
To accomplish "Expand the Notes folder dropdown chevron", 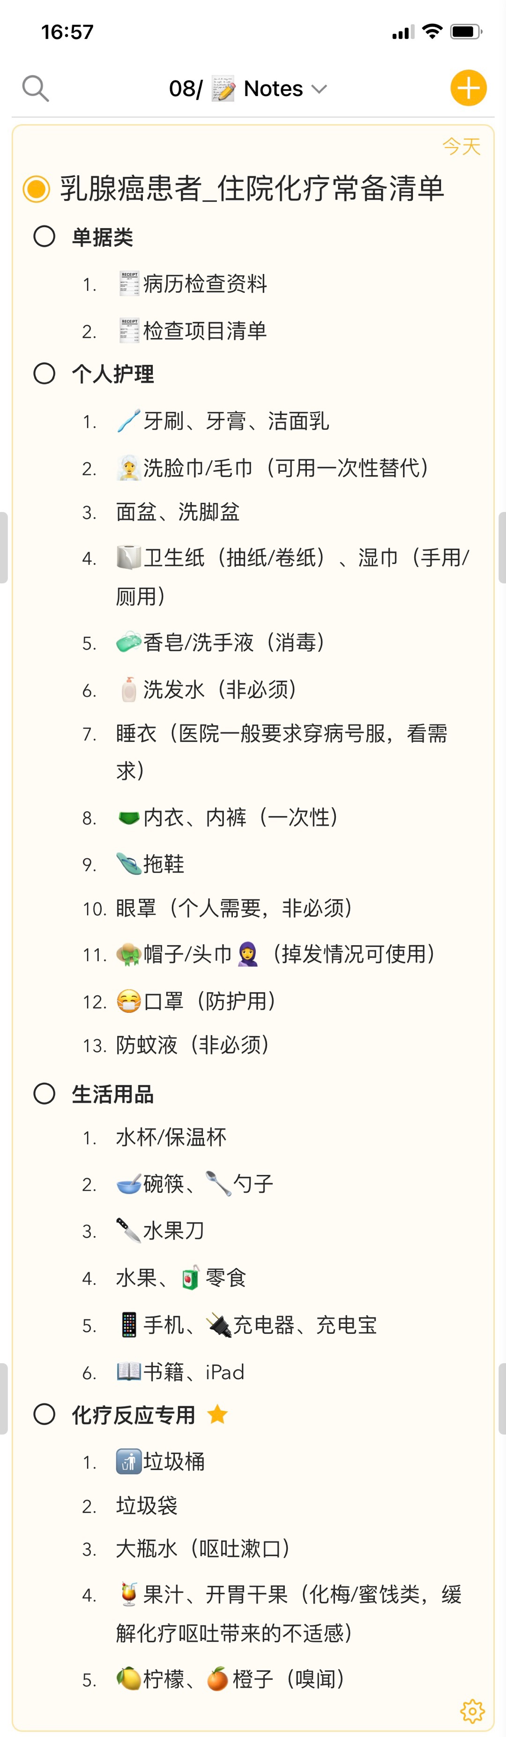I will (x=319, y=89).
